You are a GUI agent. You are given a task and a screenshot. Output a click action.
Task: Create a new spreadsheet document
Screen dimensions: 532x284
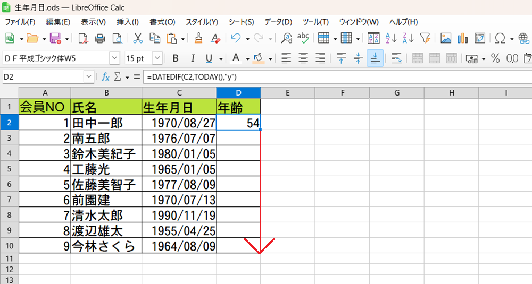(x=10, y=38)
